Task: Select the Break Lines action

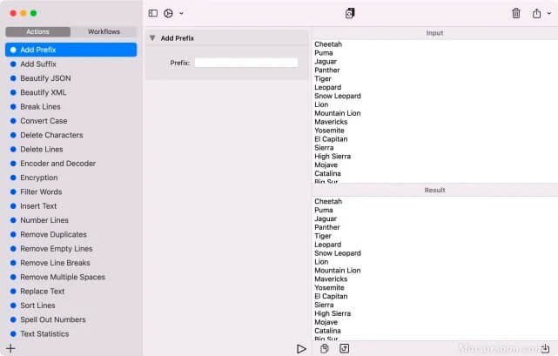Action: click(71, 107)
